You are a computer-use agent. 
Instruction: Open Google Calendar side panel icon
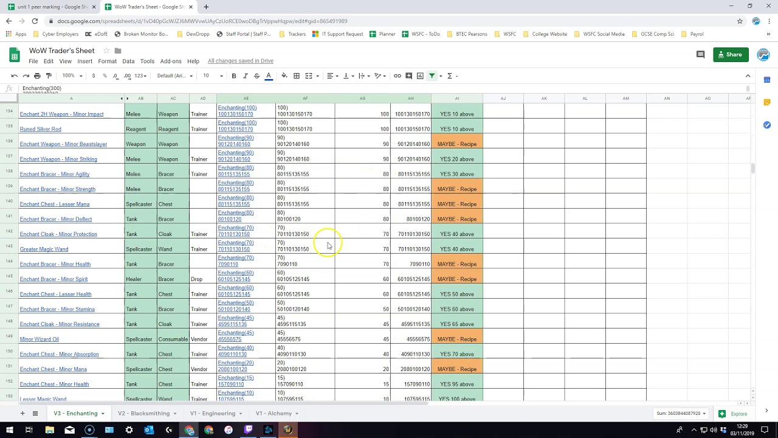click(767, 80)
